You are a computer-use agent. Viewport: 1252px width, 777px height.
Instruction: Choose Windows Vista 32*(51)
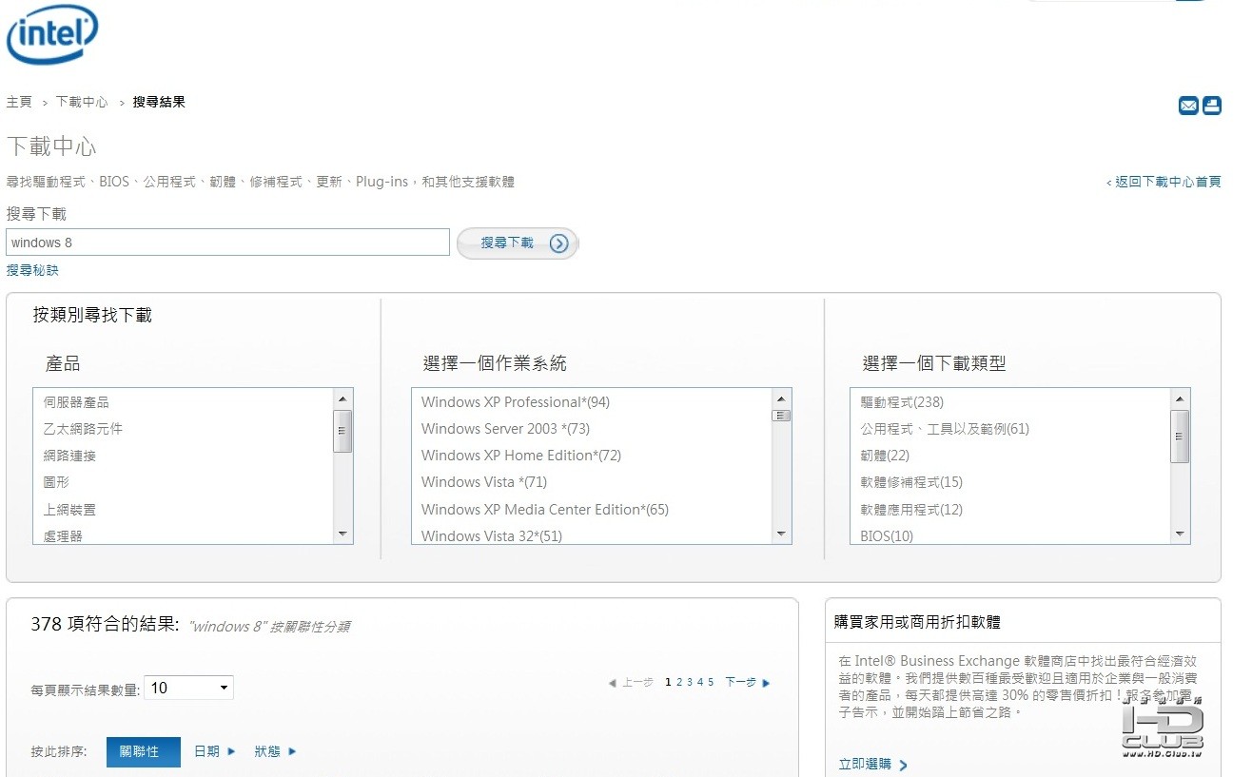coord(492,536)
